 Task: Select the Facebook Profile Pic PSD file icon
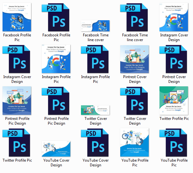(x=55, y=17)
